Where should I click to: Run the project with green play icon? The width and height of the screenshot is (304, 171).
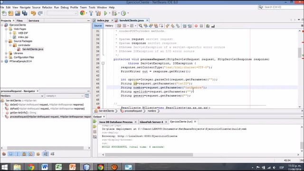click(105, 13)
